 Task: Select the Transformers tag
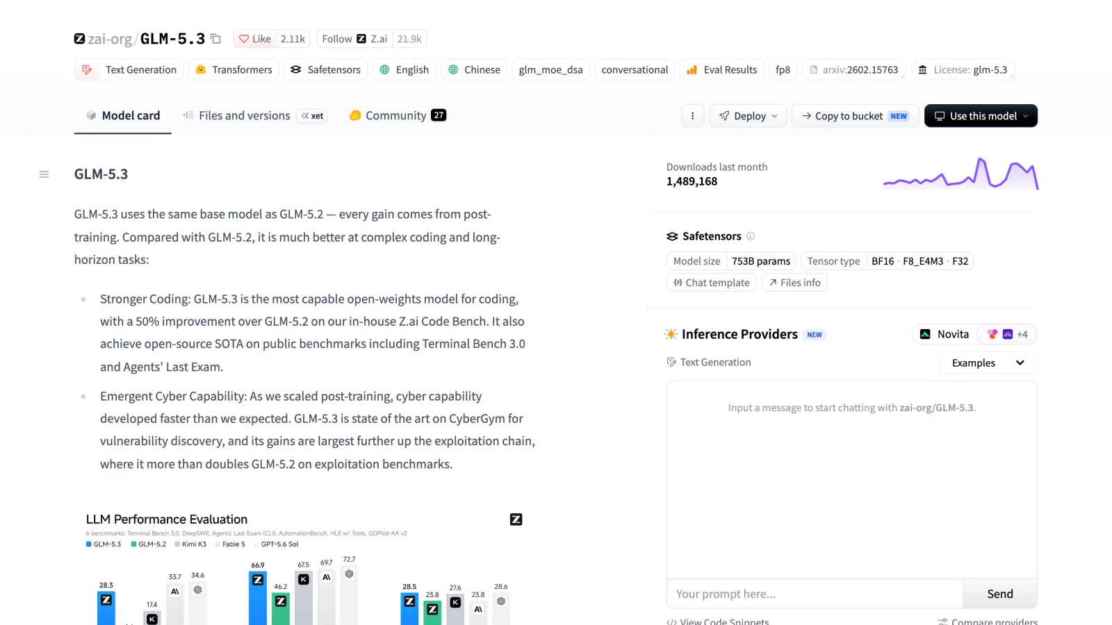pyautogui.click(x=234, y=69)
